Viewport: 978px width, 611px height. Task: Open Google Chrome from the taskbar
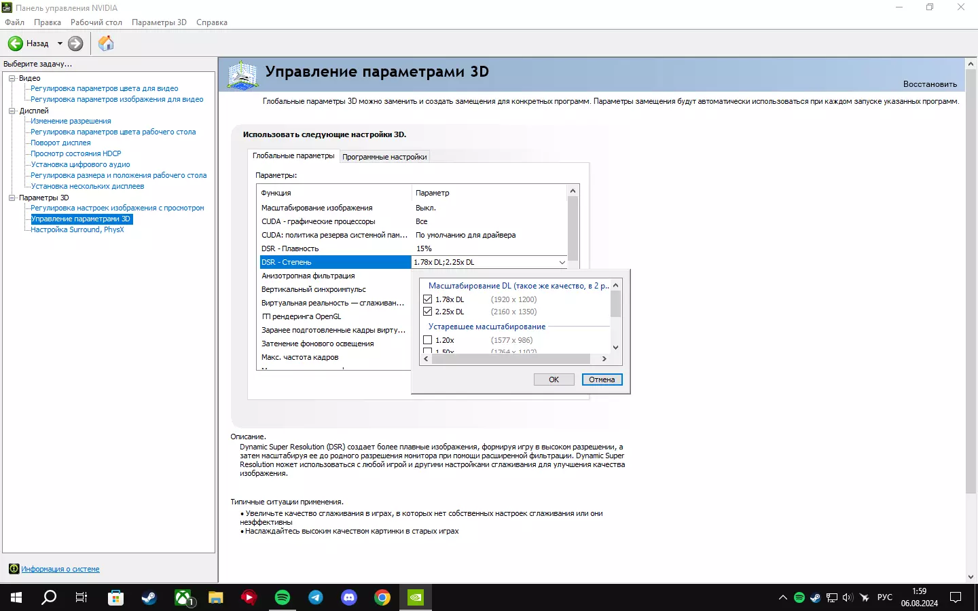(382, 597)
